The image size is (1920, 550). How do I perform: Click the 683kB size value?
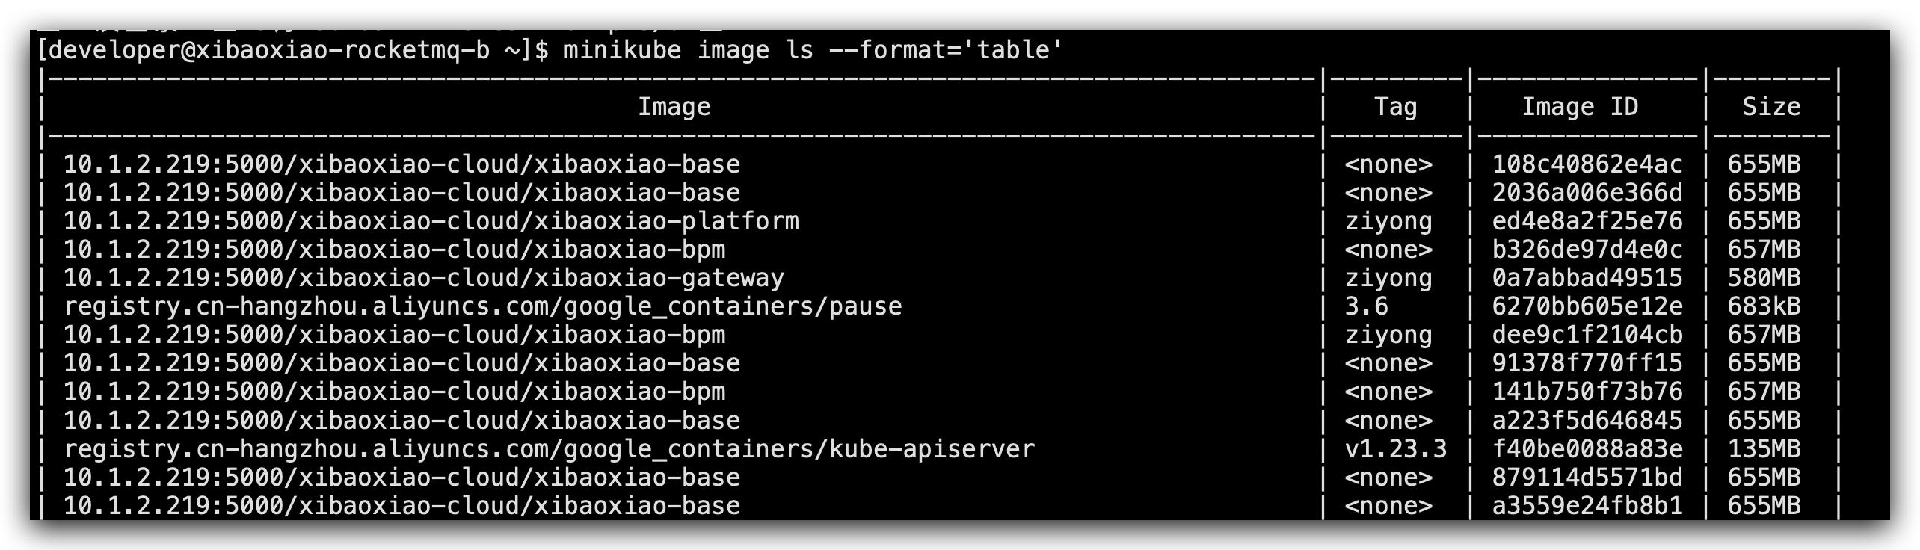(1764, 306)
